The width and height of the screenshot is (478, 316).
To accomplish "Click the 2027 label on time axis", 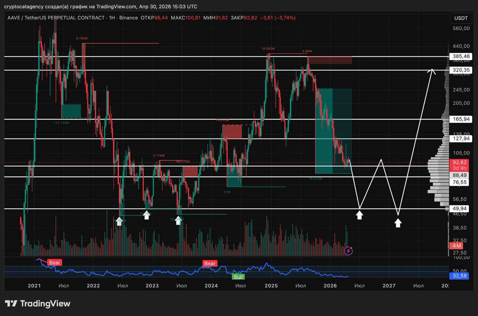I will click(389, 286).
